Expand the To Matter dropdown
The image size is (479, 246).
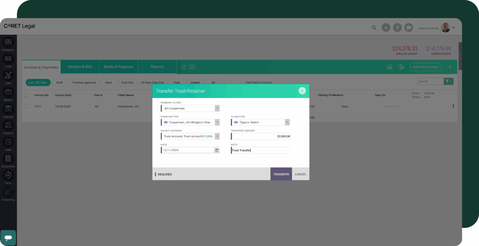(287, 122)
